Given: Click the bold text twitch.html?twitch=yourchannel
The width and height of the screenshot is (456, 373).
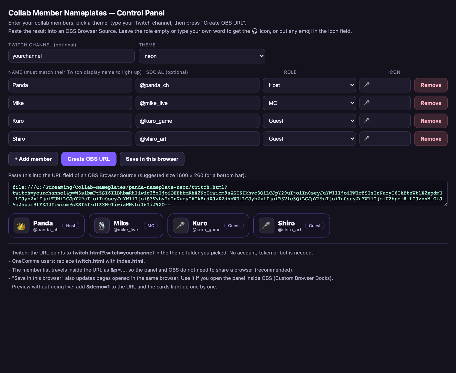Looking at the screenshot, I should [113, 253].
